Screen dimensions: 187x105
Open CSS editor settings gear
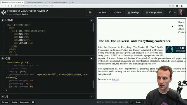tap(3, 58)
